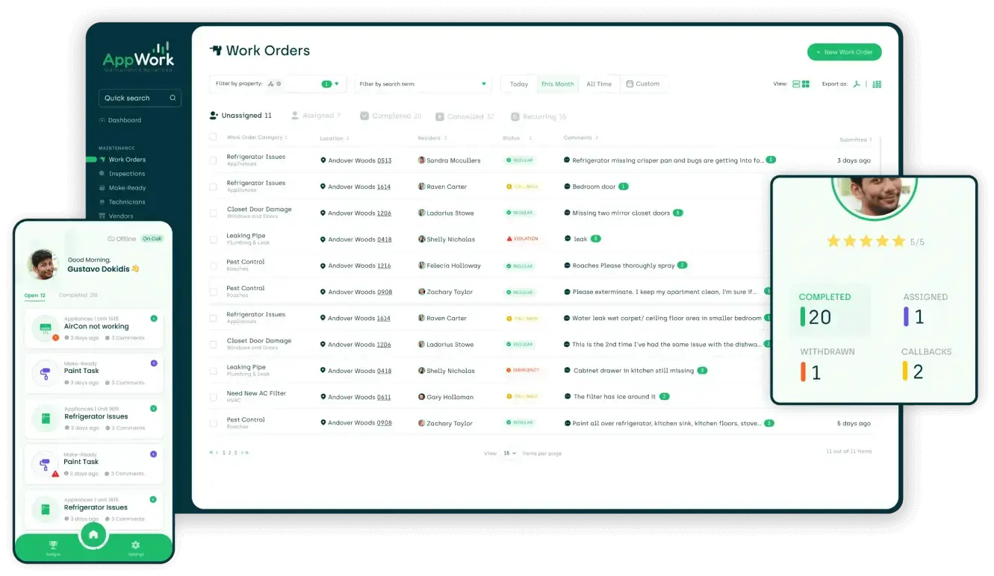
Task: Open Andover Woods unit 0513 link
Action: [x=384, y=160]
